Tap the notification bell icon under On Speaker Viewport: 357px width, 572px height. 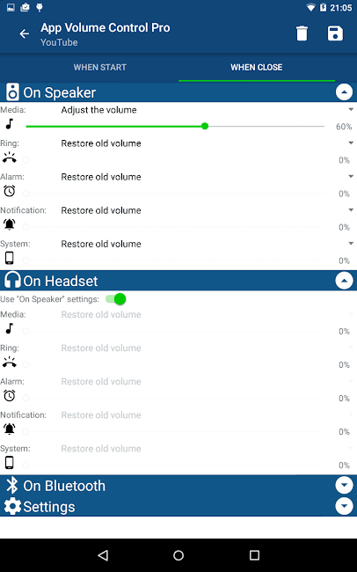click(10, 224)
